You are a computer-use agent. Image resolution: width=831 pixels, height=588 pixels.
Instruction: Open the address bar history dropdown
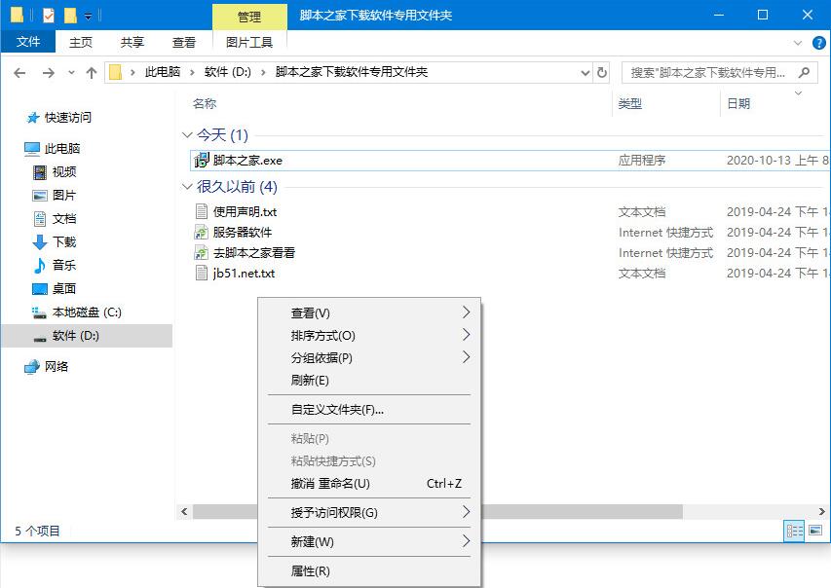[x=585, y=72]
